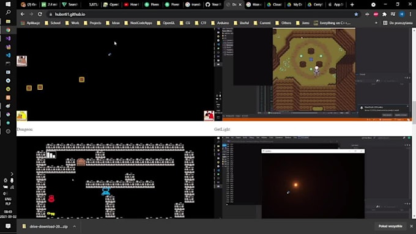Open Windows search magnifier in the taskbar
The height and width of the screenshot is (234, 416).
point(8,12)
